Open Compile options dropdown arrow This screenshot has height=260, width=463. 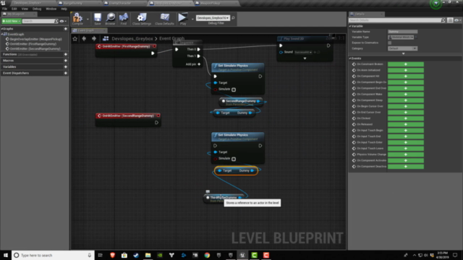pos(88,19)
